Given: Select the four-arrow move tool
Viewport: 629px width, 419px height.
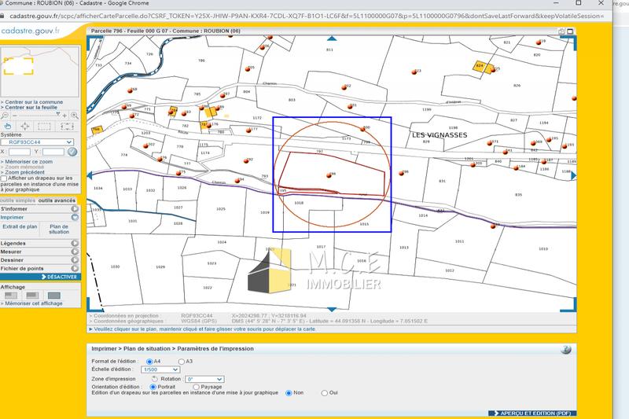Looking at the screenshot, I should (x=25, y=126).
